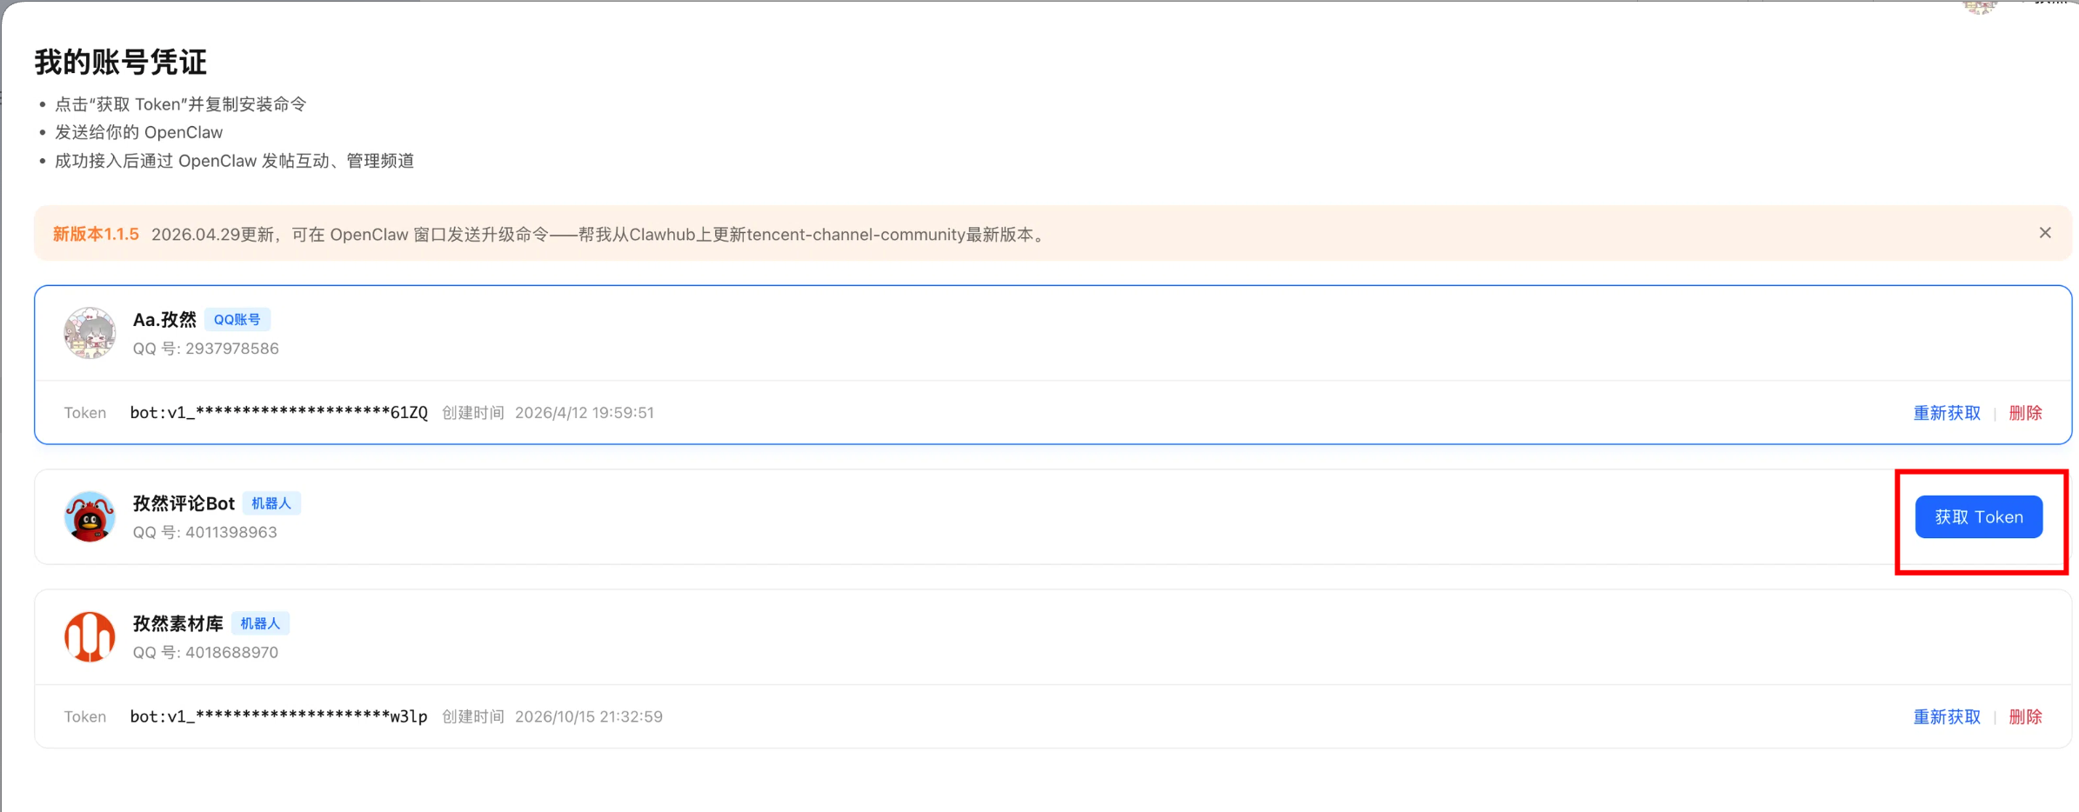Image resolution: width=2079 pixels, height=812 pixels.
Task: Click the account name Aa.孜然
Action: point(164,320)
